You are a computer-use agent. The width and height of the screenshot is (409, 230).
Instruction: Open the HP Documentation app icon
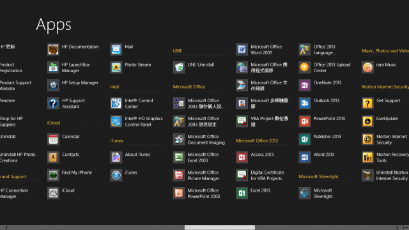pyautogui.click(x=53, y=49)
